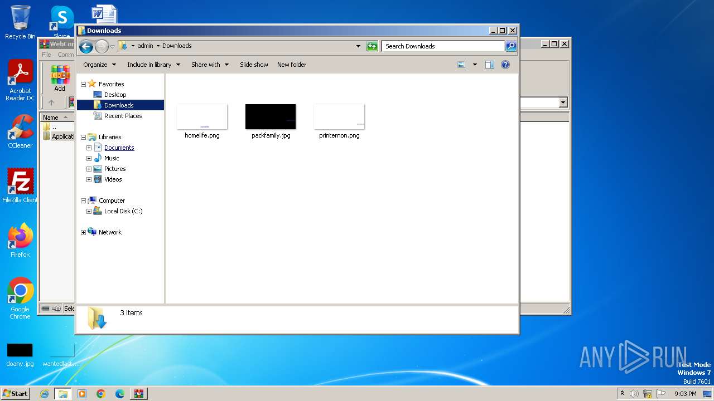Toggle the preview pane

pos(489,65)
